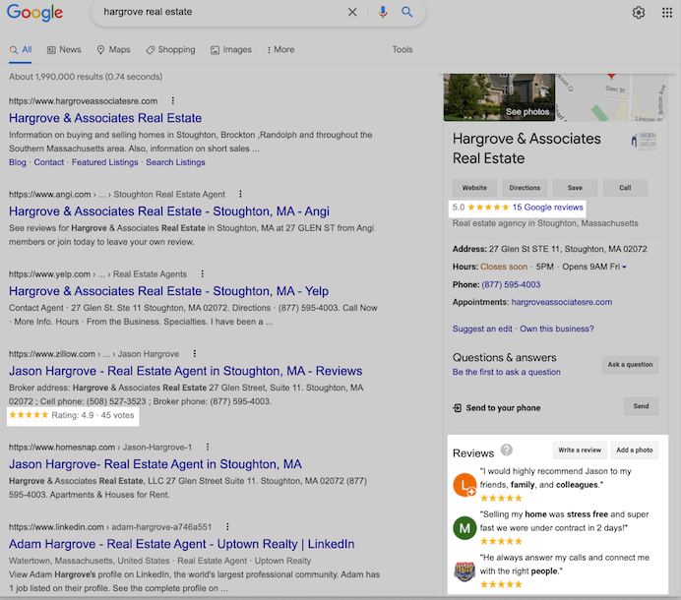
Task: Click the Hargrove business logo in the panel
Action: pos(644,141)
